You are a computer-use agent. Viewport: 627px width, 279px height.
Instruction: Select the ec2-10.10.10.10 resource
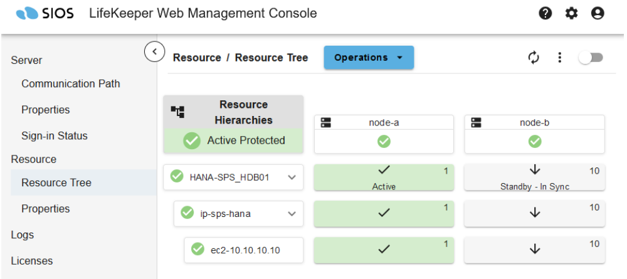245,250
